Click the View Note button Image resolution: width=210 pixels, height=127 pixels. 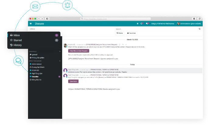coord(73,81)
